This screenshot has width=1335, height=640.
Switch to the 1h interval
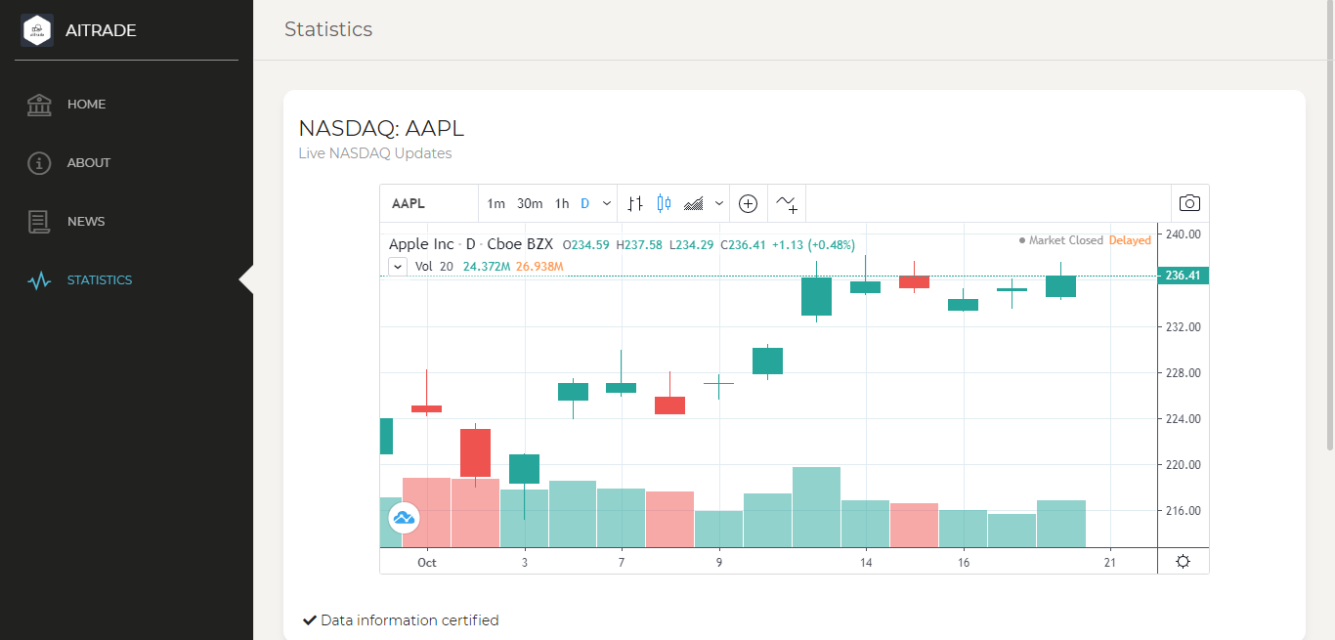tap(562, 203)
